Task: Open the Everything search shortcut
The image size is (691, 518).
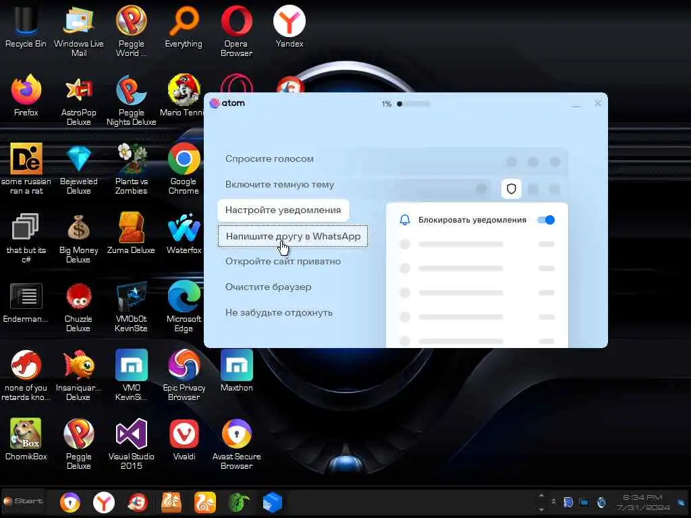Action: coord(184,26)
